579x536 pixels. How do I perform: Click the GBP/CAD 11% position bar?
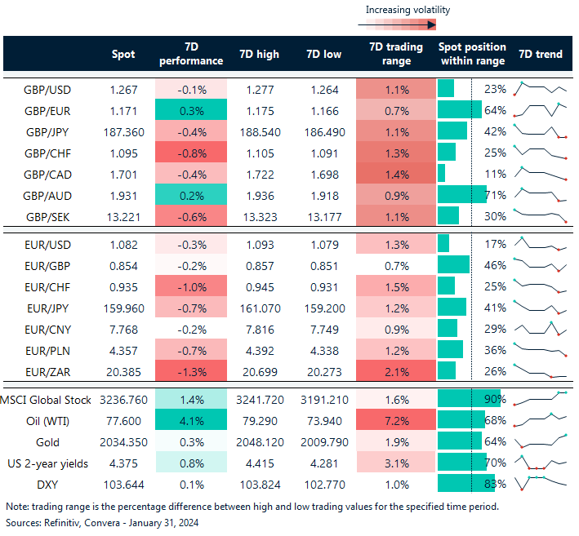(x=442, y=173)
